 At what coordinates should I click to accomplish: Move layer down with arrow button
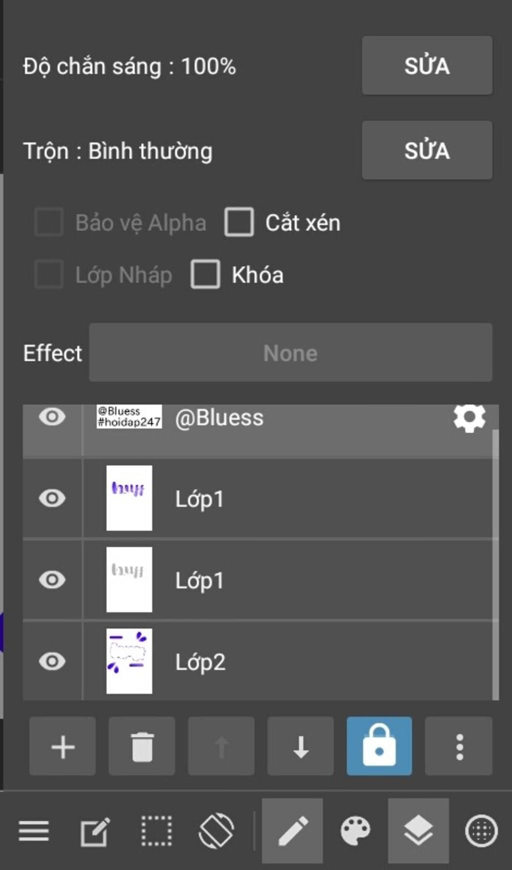pos(300,746)
